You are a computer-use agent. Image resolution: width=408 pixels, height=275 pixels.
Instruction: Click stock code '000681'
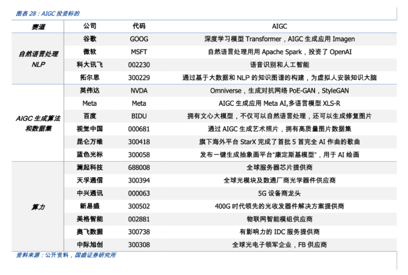(139, 129)
